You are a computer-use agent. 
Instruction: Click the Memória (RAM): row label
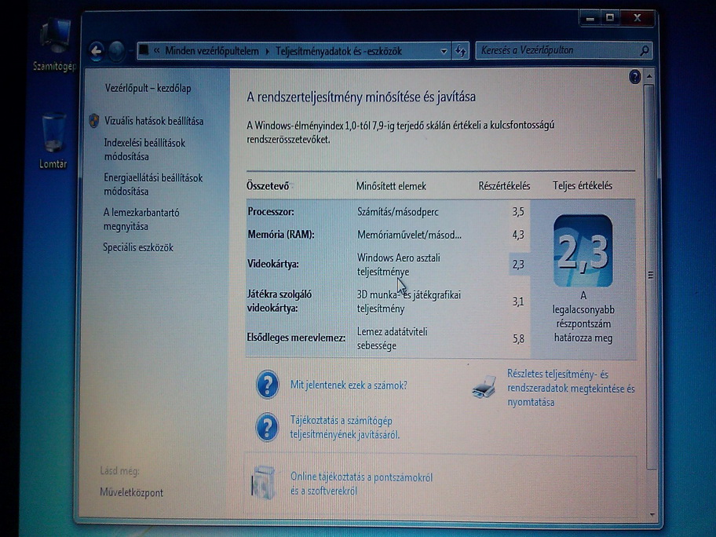pyautogui.click(x=281, y=235)
